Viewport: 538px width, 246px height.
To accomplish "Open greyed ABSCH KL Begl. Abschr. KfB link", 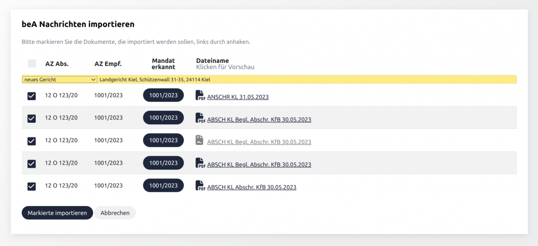I will [259, 142].
